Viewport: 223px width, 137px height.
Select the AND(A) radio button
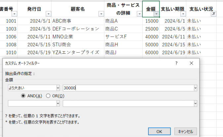pyautogui.click(x=23, y=96)
